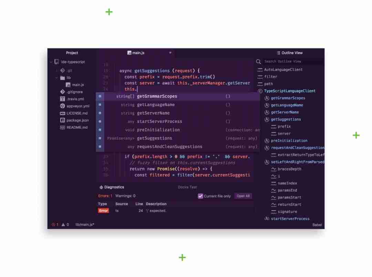The height and width of the screenshot is (277, 372).
Task: Expand the .git folder
Action: pyautogui.click(x=56, y=71)
